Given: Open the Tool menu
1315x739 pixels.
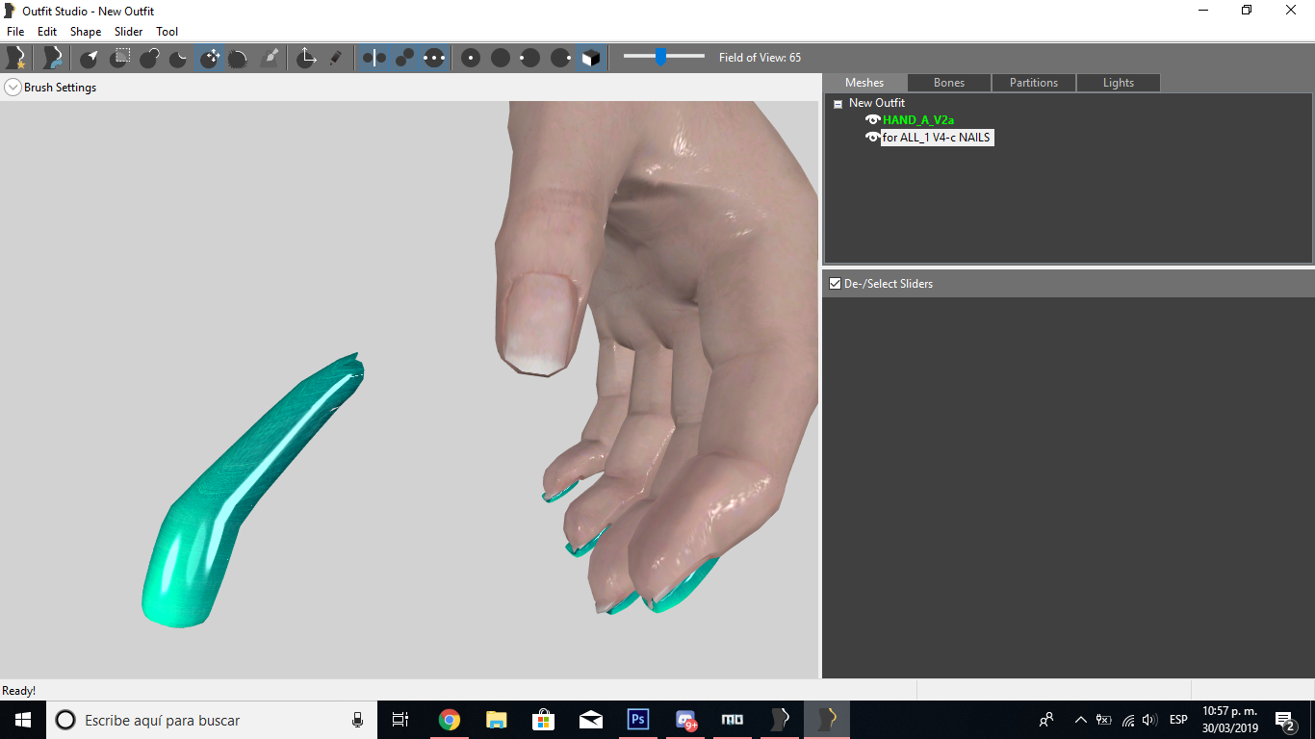Looking at the screenshot, I should coord(168,32).
